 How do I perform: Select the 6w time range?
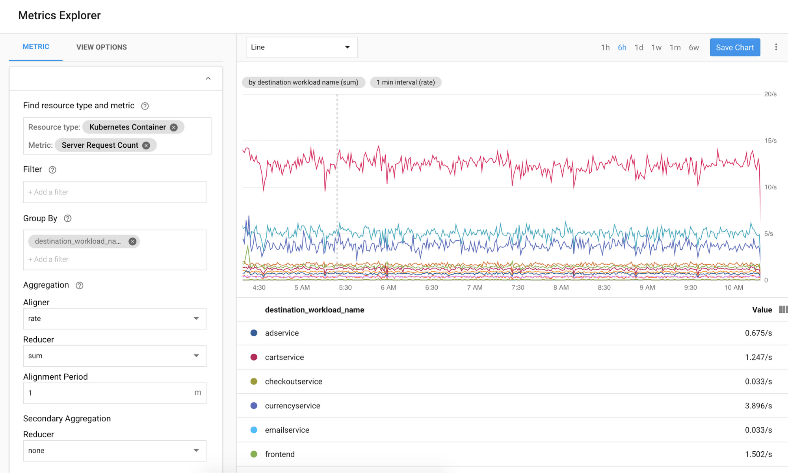pos(694,48)
